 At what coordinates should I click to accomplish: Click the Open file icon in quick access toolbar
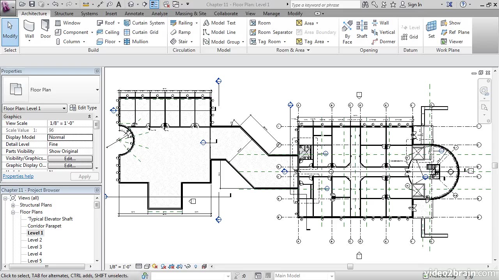tap(23, 4)
